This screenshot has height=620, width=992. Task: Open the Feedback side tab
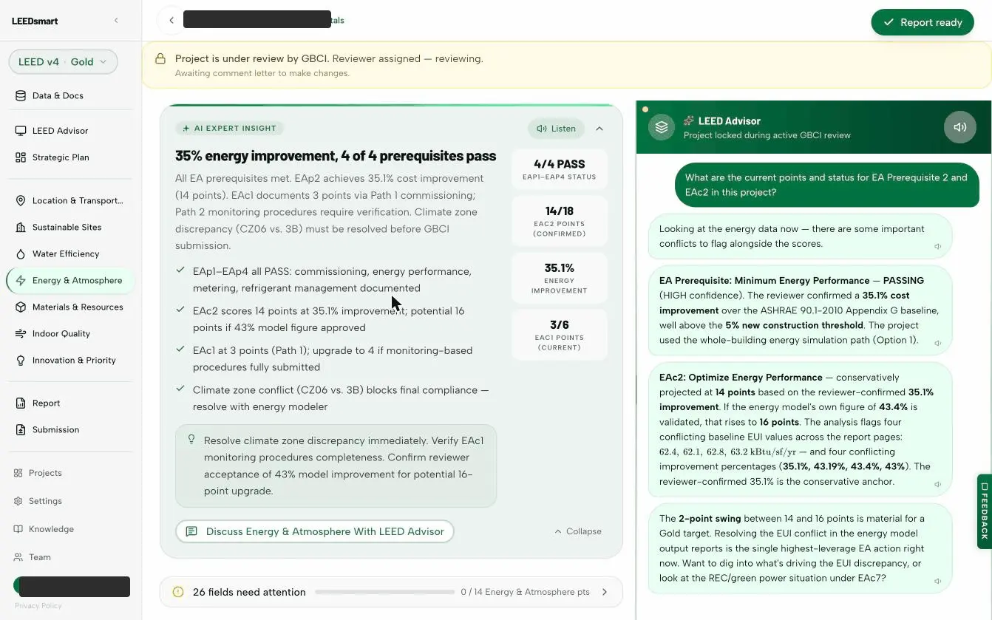pos(984,511)
